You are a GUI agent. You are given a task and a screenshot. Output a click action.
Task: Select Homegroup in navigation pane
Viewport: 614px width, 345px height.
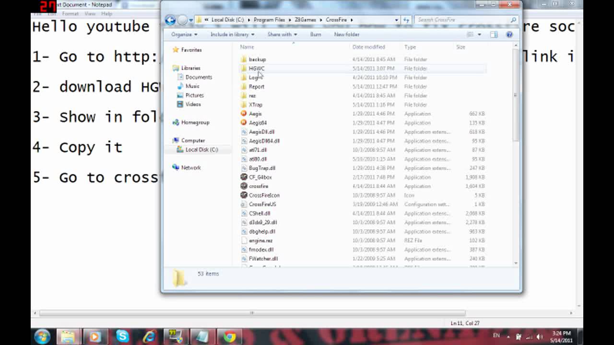(x=195, y=122)
